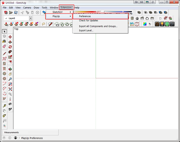180x142 pixels.
Task: Choose the Push/Pull tool
Action: pyautogui.click(x=10, y=42)
